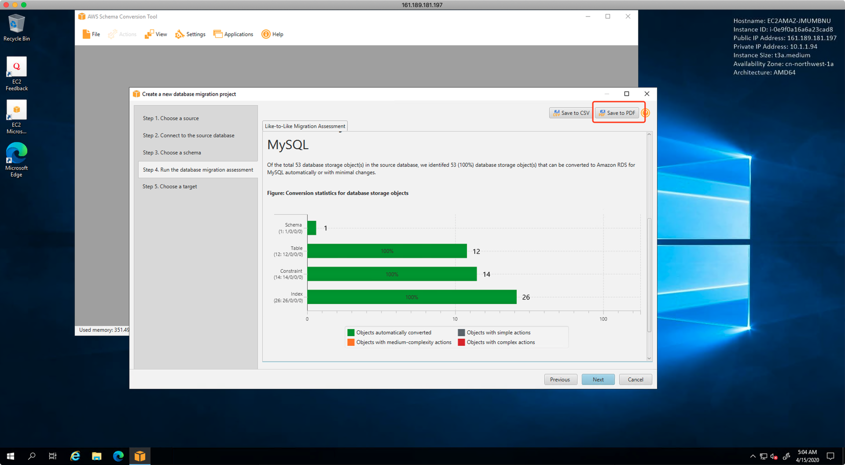The height and width of the screenshot is (465, 845).
Task: Open the Help menu
Action: point(272,34)
